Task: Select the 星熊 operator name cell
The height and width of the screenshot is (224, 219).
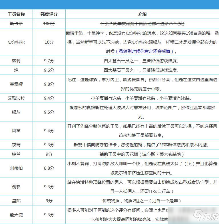Action: click(16, 201)
